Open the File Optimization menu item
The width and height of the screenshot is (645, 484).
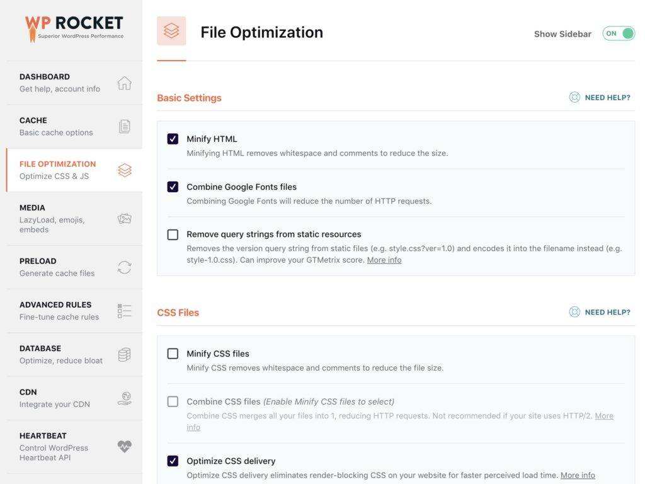coord(58,170)
